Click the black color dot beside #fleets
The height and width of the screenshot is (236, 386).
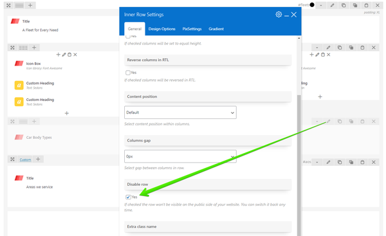[312, 5]
